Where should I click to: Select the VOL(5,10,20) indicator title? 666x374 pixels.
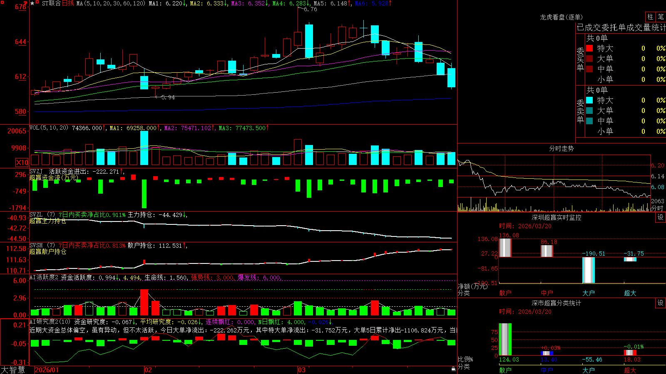pos(49,128)
